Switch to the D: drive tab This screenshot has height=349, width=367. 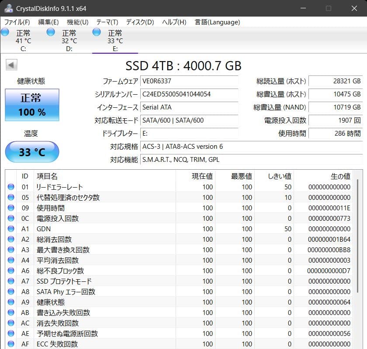click(x=69, y=39)
